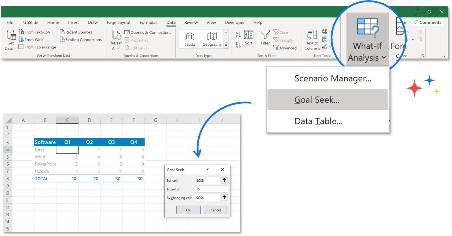Choose Scenario Manager menu entry
The height and width of the screenshot is (236, 452).
click(333, 78)
